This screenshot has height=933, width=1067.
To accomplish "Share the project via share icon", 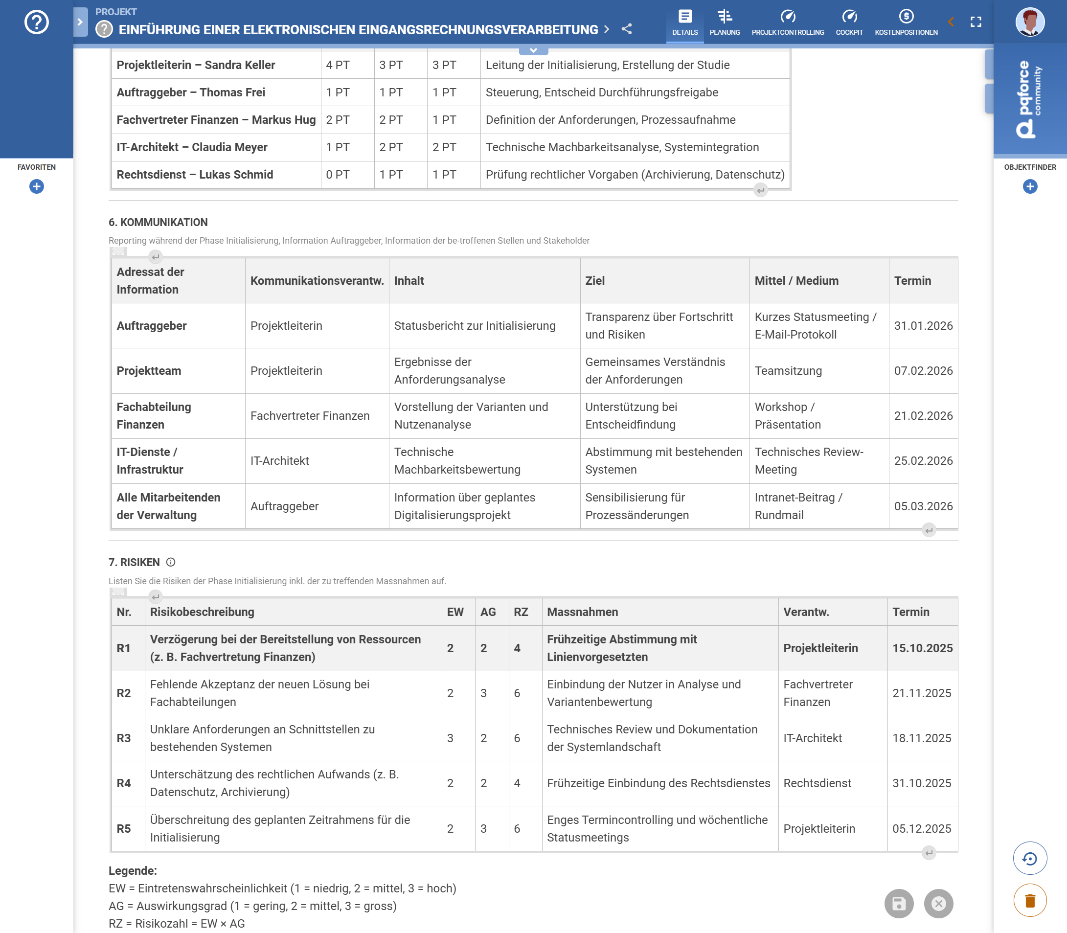I will pos(627,29).
